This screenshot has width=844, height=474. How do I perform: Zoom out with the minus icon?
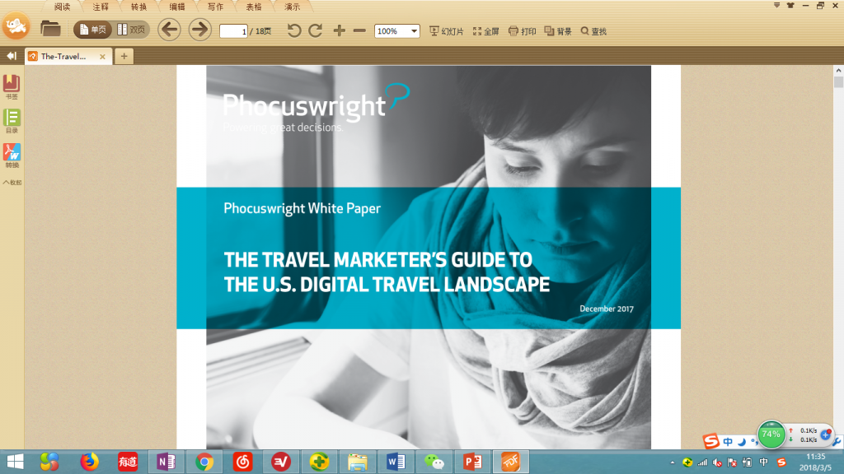click(x=359, y=30)
